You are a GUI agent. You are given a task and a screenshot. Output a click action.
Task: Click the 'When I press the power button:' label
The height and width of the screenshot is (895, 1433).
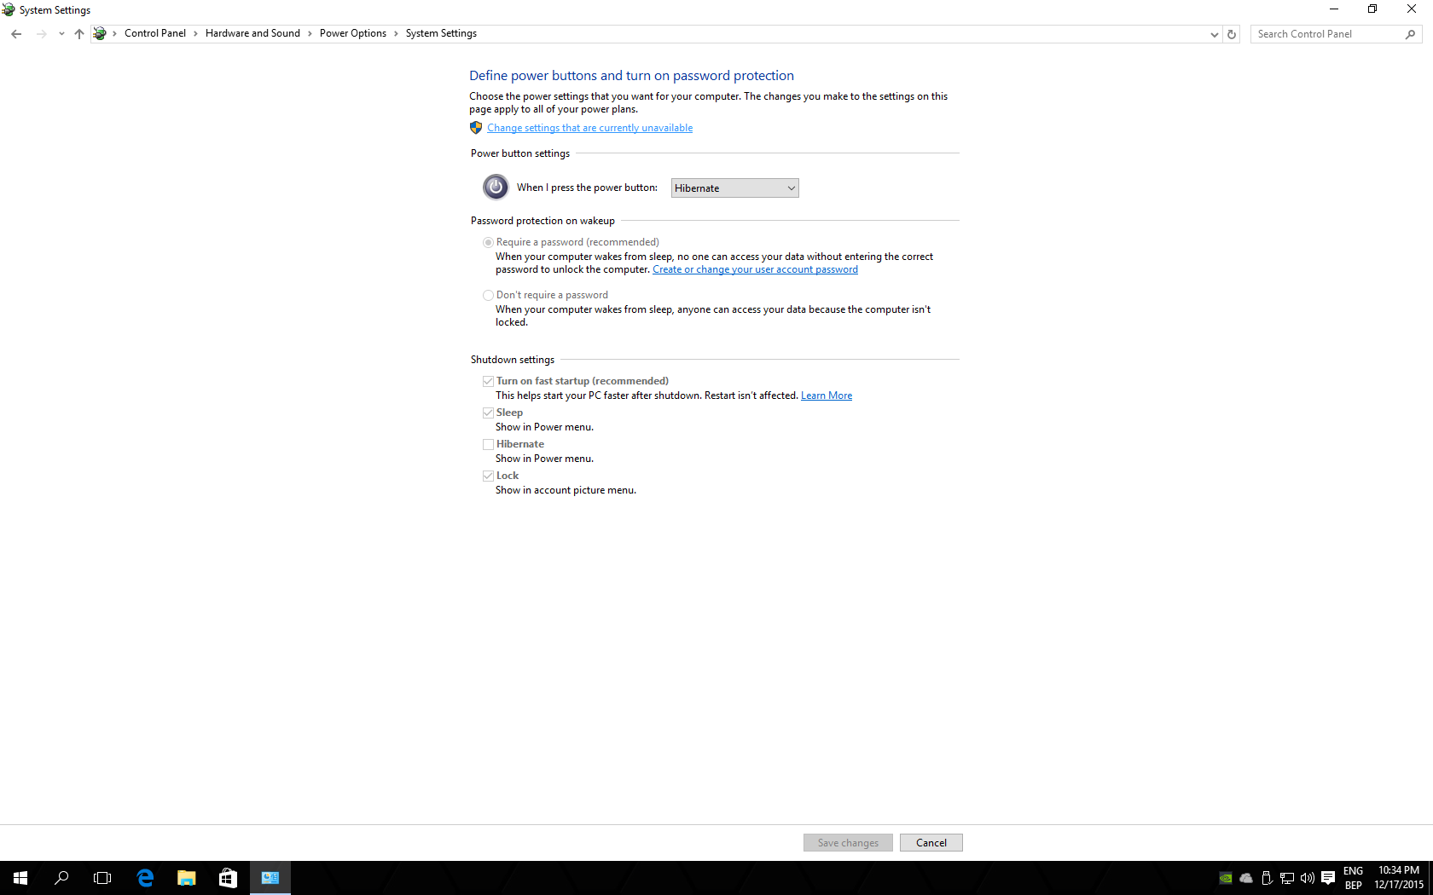(587, 188)
